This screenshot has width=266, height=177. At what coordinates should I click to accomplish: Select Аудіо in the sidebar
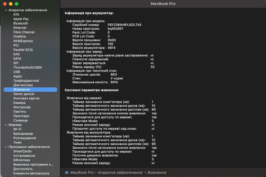tap(18, 77)
